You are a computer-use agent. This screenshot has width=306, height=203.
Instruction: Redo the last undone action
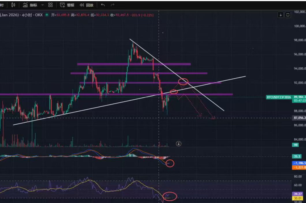point(112,5)
